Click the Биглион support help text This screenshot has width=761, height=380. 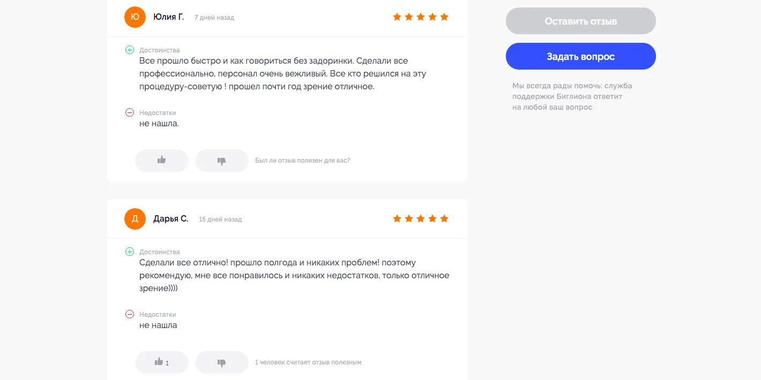pos(572,96)
